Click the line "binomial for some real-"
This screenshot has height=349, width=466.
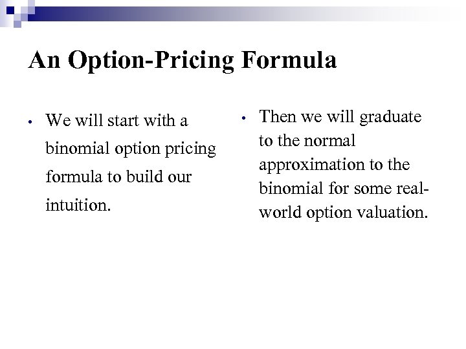343,188
